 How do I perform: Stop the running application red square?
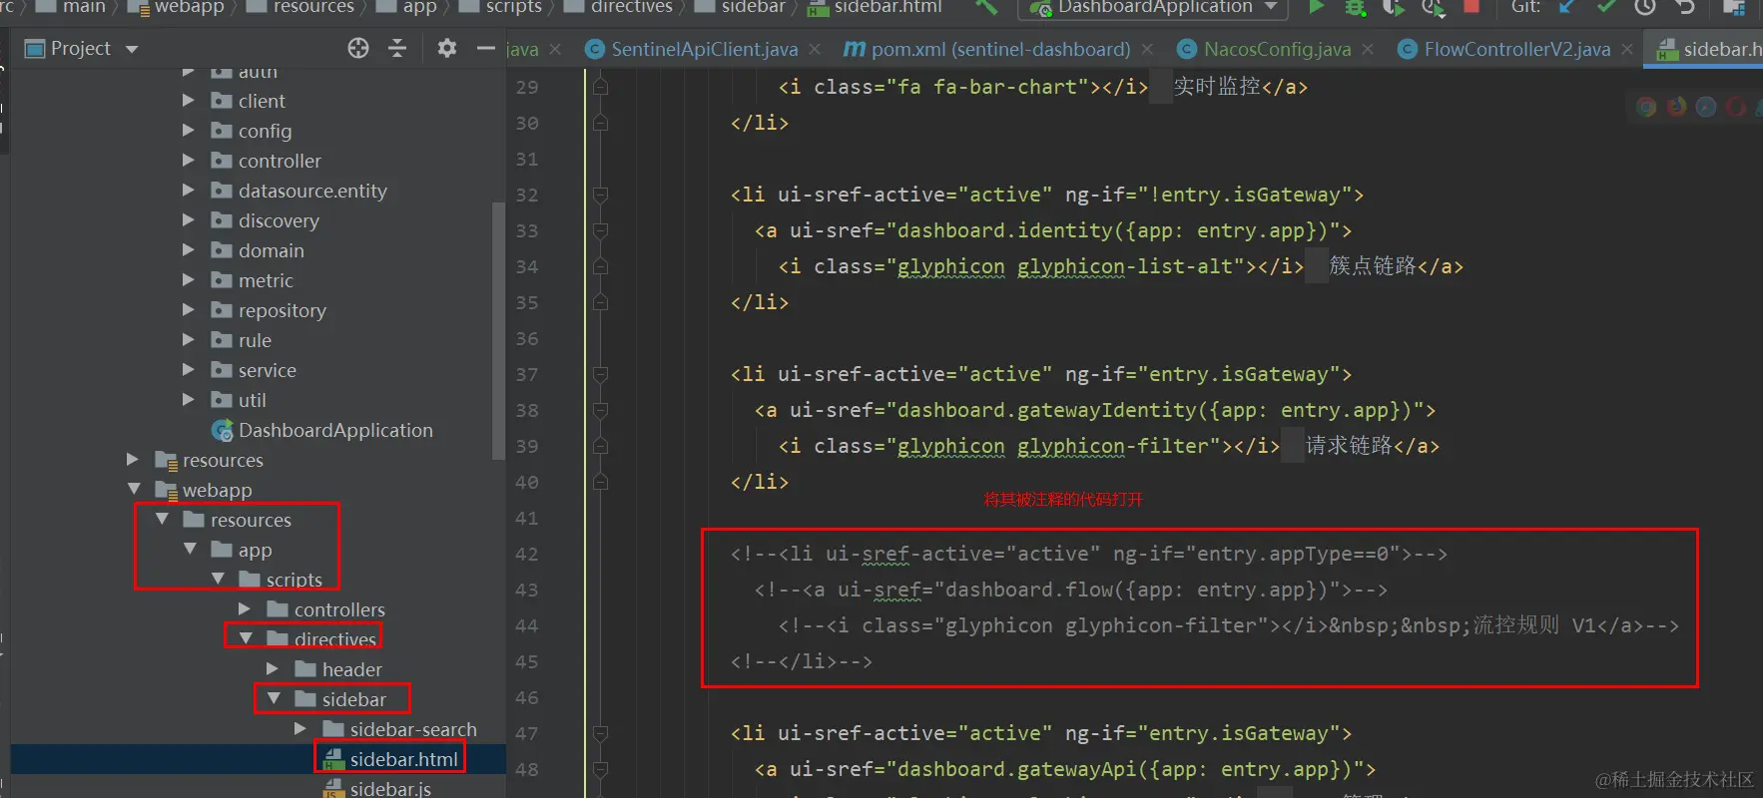[1471, 6]
